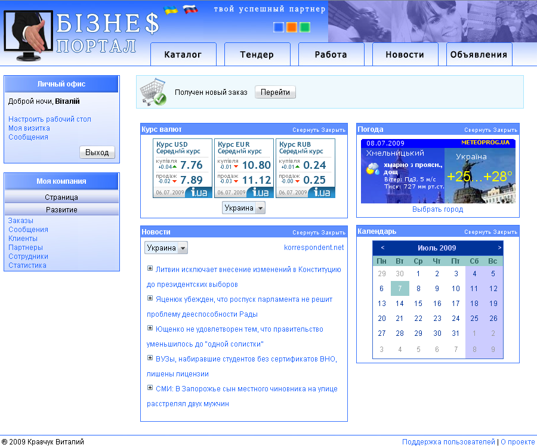Expand news item about Яценюк
The image size is (537, 448).
(x=150, y=298)
